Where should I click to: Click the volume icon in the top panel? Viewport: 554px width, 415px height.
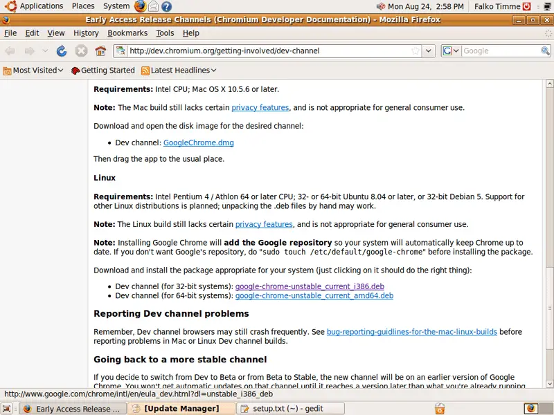point(380,6)
